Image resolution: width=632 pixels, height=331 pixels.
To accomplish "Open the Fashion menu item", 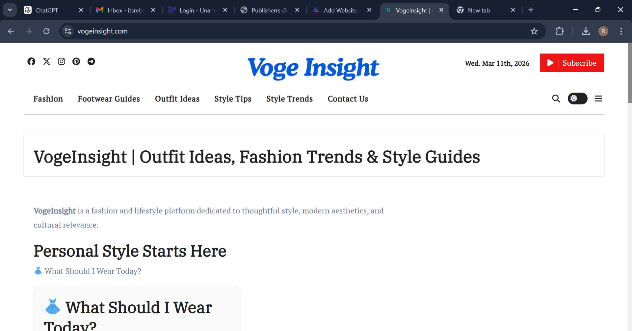I will tap(48, 99).
